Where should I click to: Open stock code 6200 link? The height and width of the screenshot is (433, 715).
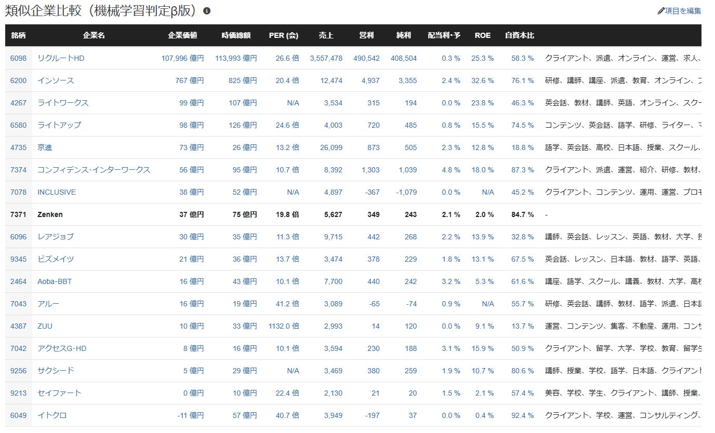tap(18, 80)
